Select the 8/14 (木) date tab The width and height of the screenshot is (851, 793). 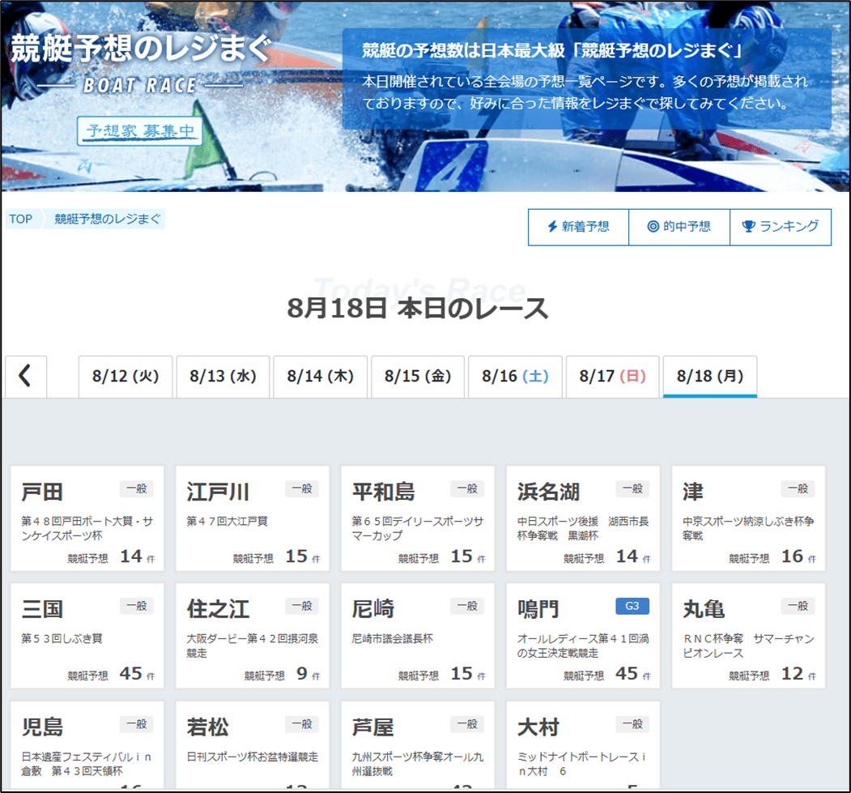point(320,377)
